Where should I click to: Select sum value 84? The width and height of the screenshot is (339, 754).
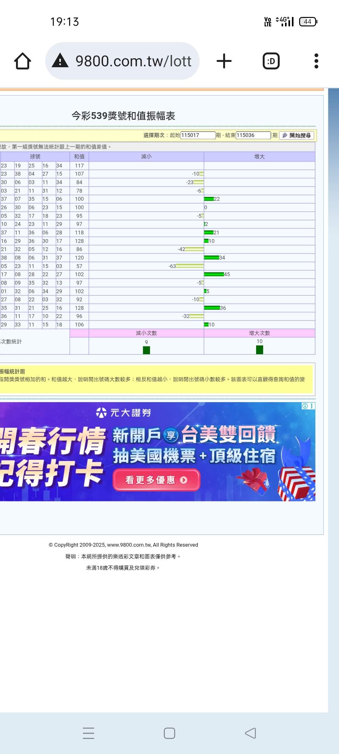(x=79, y=182)
